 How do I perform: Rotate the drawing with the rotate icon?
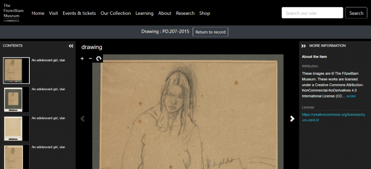tap(99, 58)
